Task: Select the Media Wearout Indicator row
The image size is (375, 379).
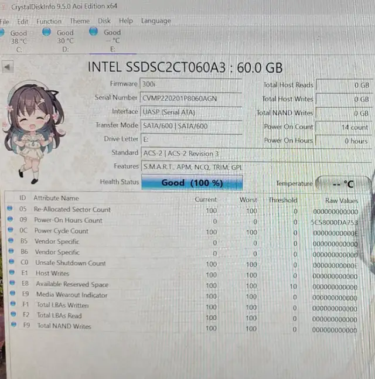Action: coord(185,295)
